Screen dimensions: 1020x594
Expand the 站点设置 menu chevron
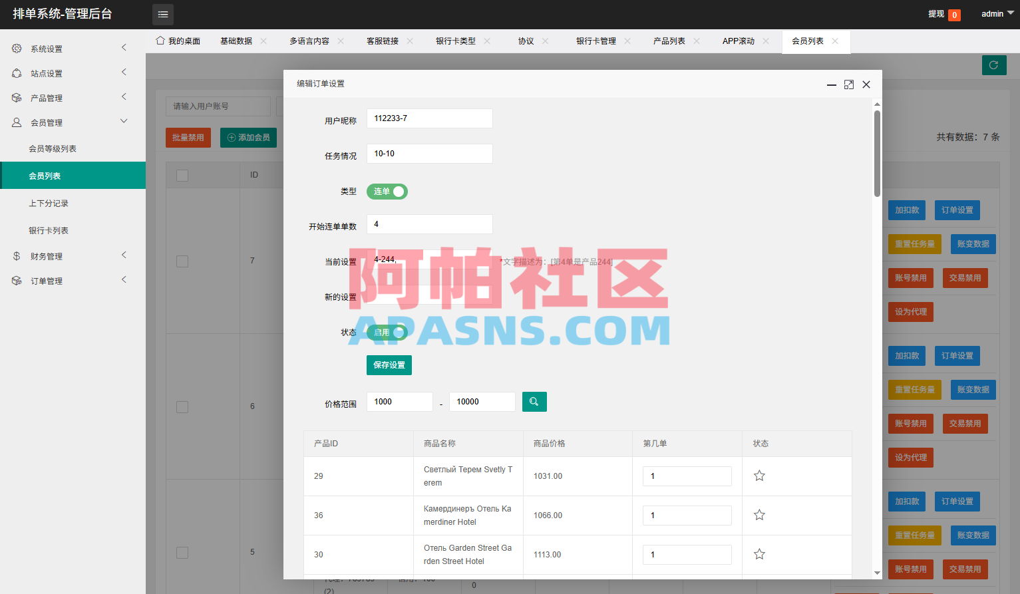[124, 72]
